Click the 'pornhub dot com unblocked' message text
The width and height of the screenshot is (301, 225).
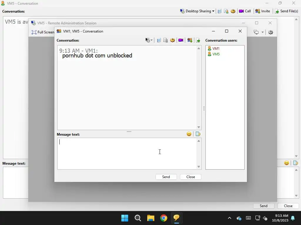click(x=97, y=55)
